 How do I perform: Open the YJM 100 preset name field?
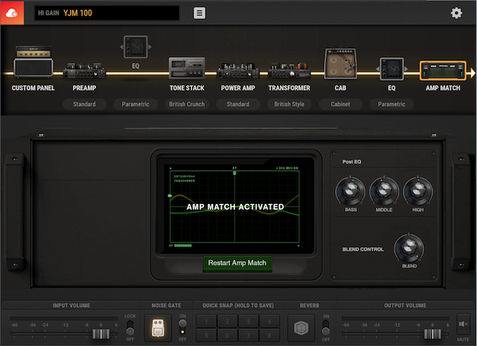(x=107, y=13)
